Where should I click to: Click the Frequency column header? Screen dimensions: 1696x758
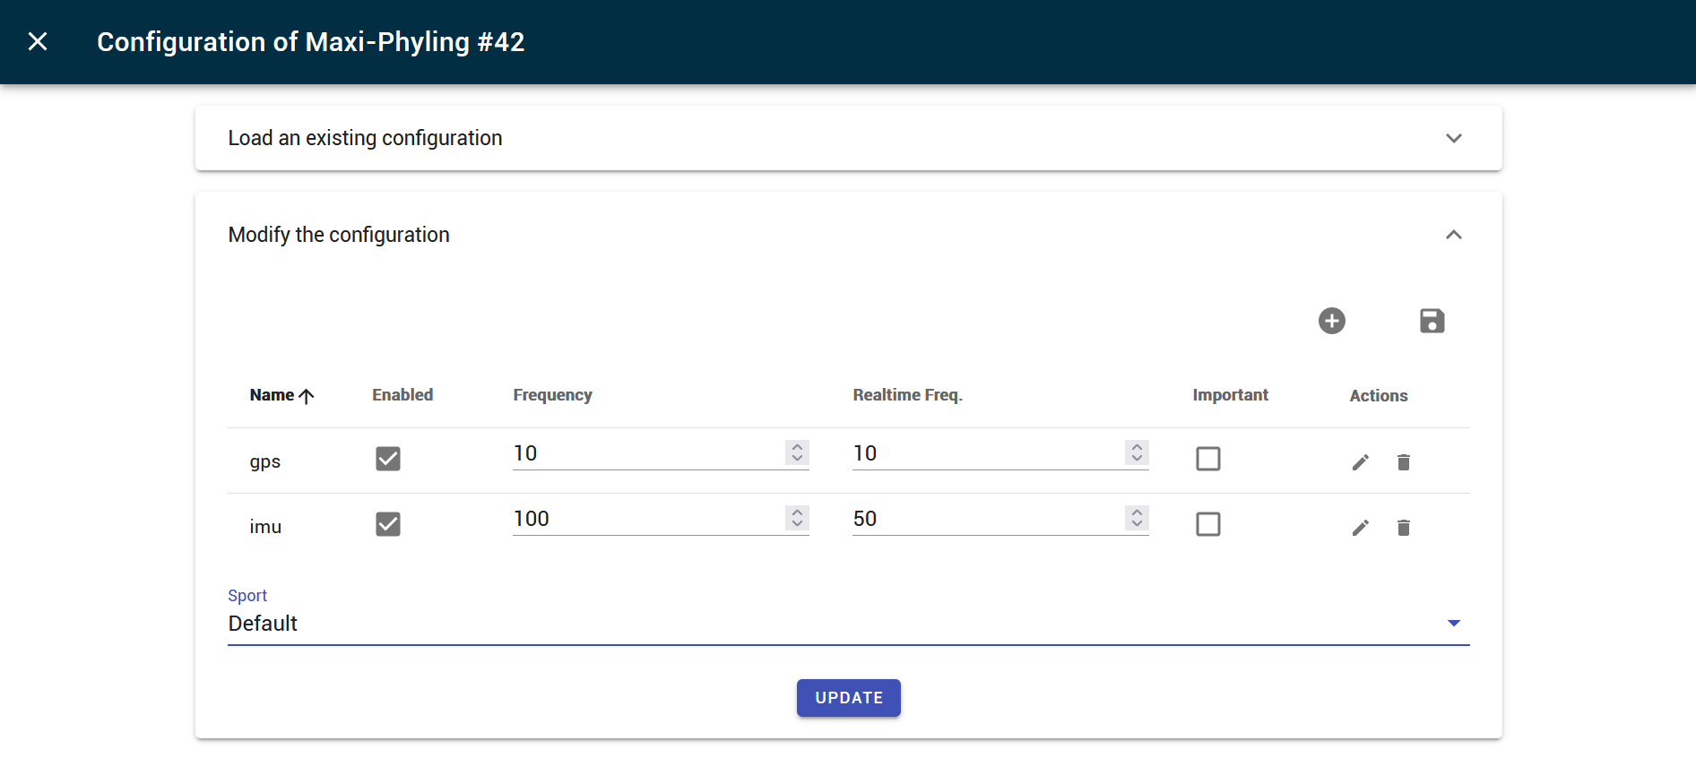click(552, 395)
